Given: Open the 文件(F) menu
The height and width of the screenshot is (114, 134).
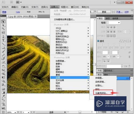Looking at the screenshot, I should 5,7.
